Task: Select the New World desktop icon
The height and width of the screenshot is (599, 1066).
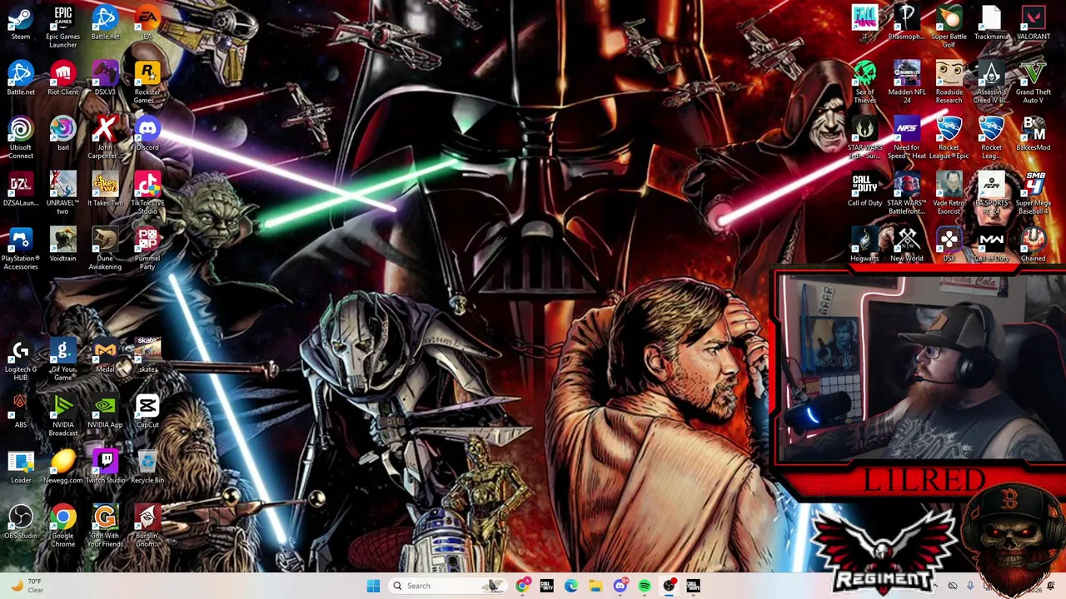Action: [x=906, y=245]
